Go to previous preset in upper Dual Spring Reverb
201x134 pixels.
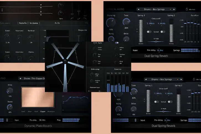pos(138,9)
